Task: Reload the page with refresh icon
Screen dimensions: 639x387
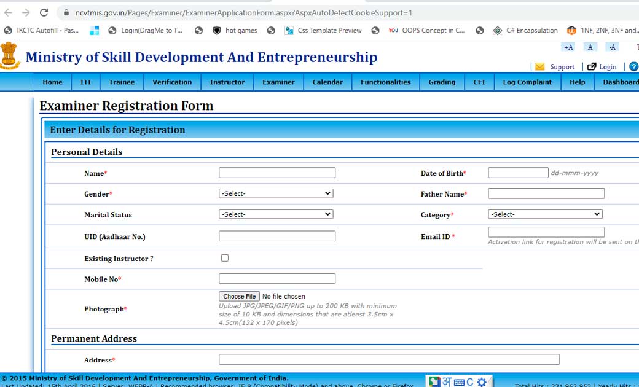Action: click(x=44, y=13)
